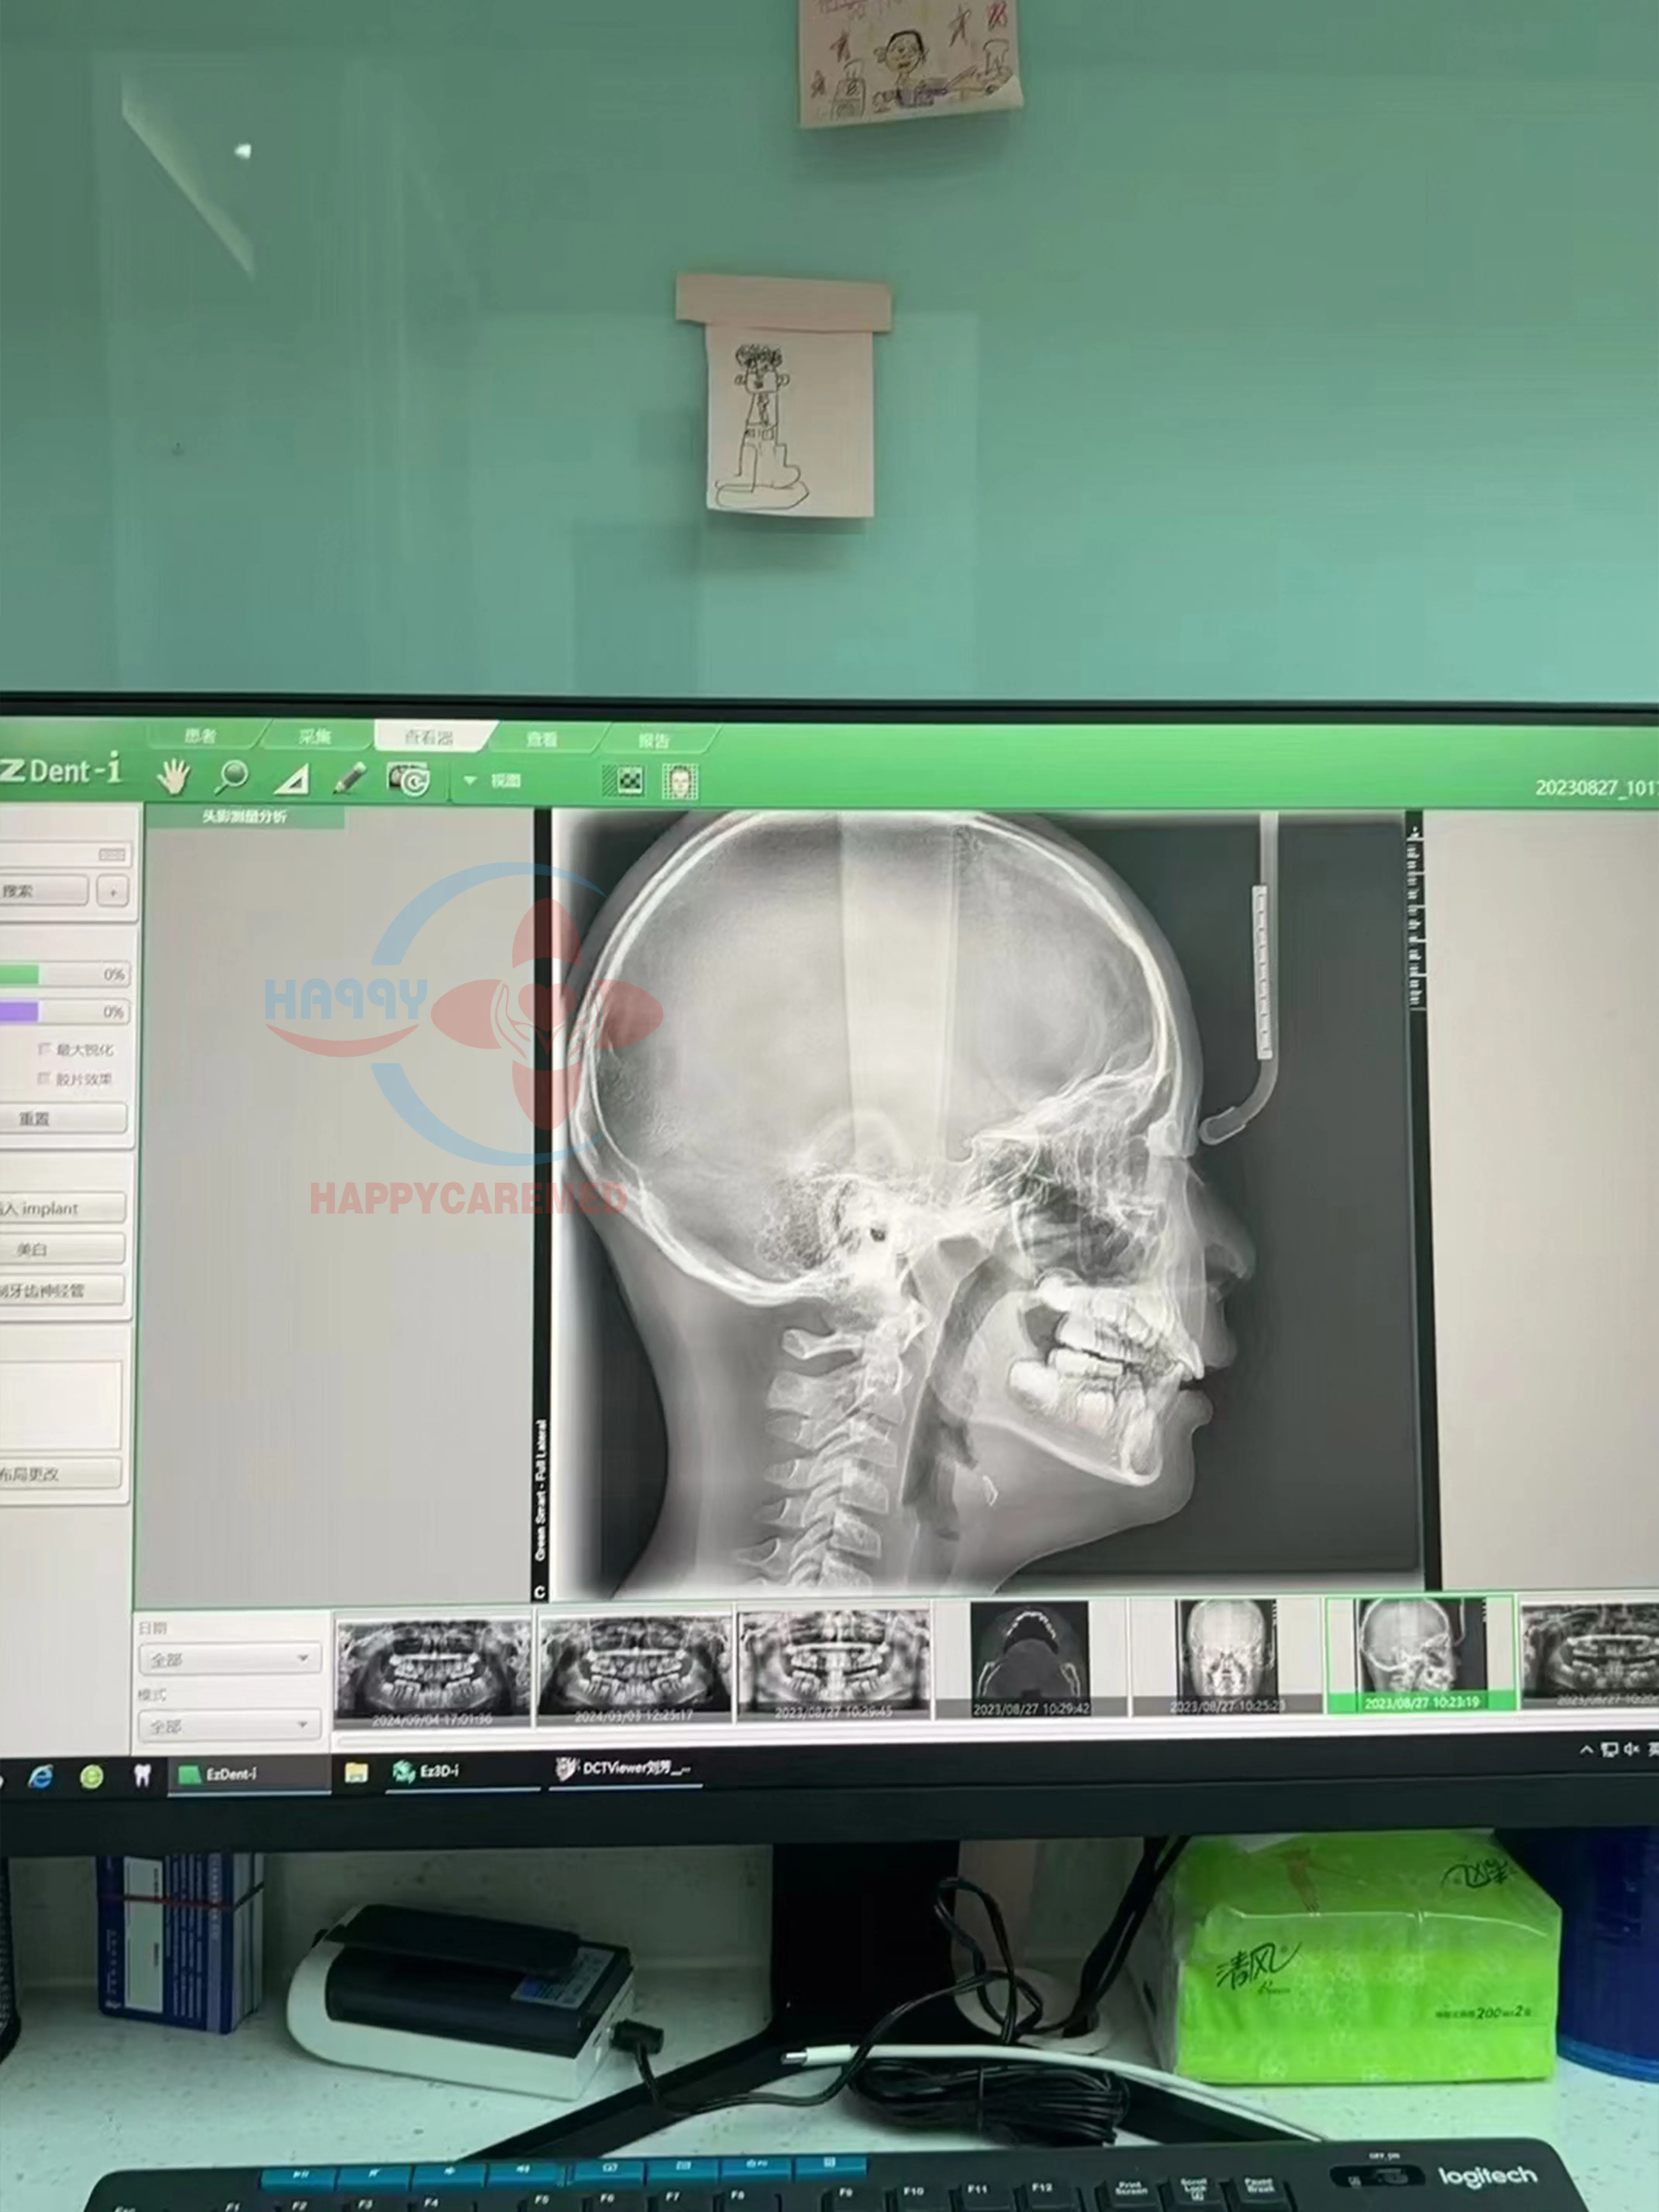The image size is (1659, 2212).
Task: Click the face photo overlay icon
Action: pos(680,782)
